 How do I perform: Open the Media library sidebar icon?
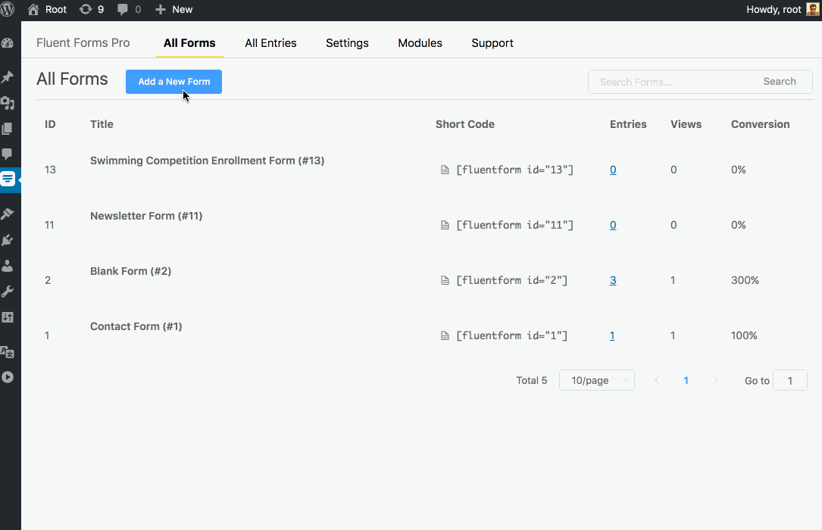[8, 103]
